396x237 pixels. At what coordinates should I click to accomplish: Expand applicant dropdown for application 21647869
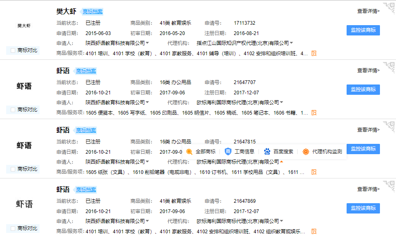pos(147,221)
